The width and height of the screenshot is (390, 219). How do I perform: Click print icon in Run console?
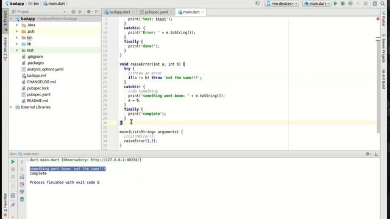pos(22,192)
